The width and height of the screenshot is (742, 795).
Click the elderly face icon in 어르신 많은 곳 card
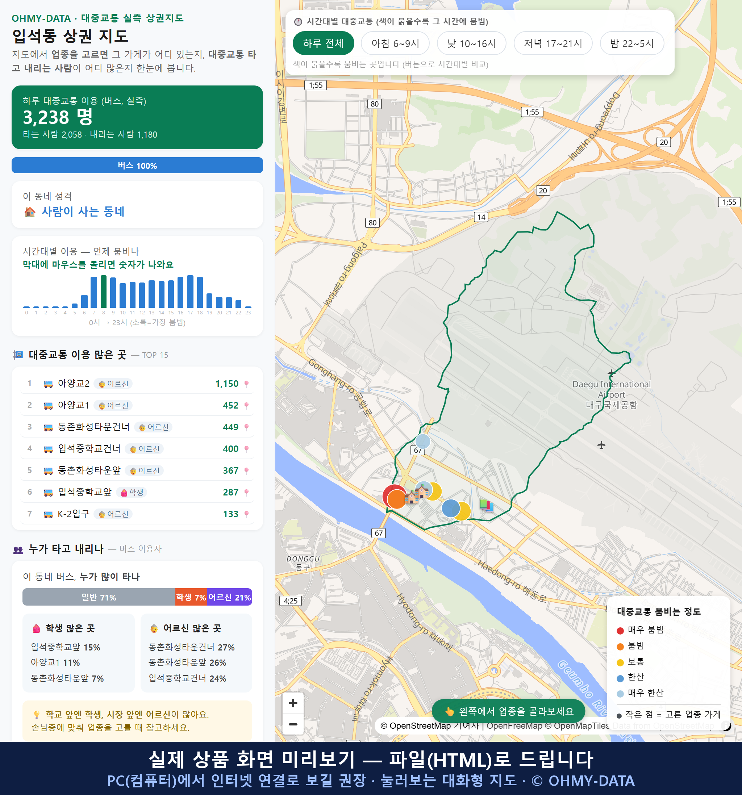tap(154, 628)
